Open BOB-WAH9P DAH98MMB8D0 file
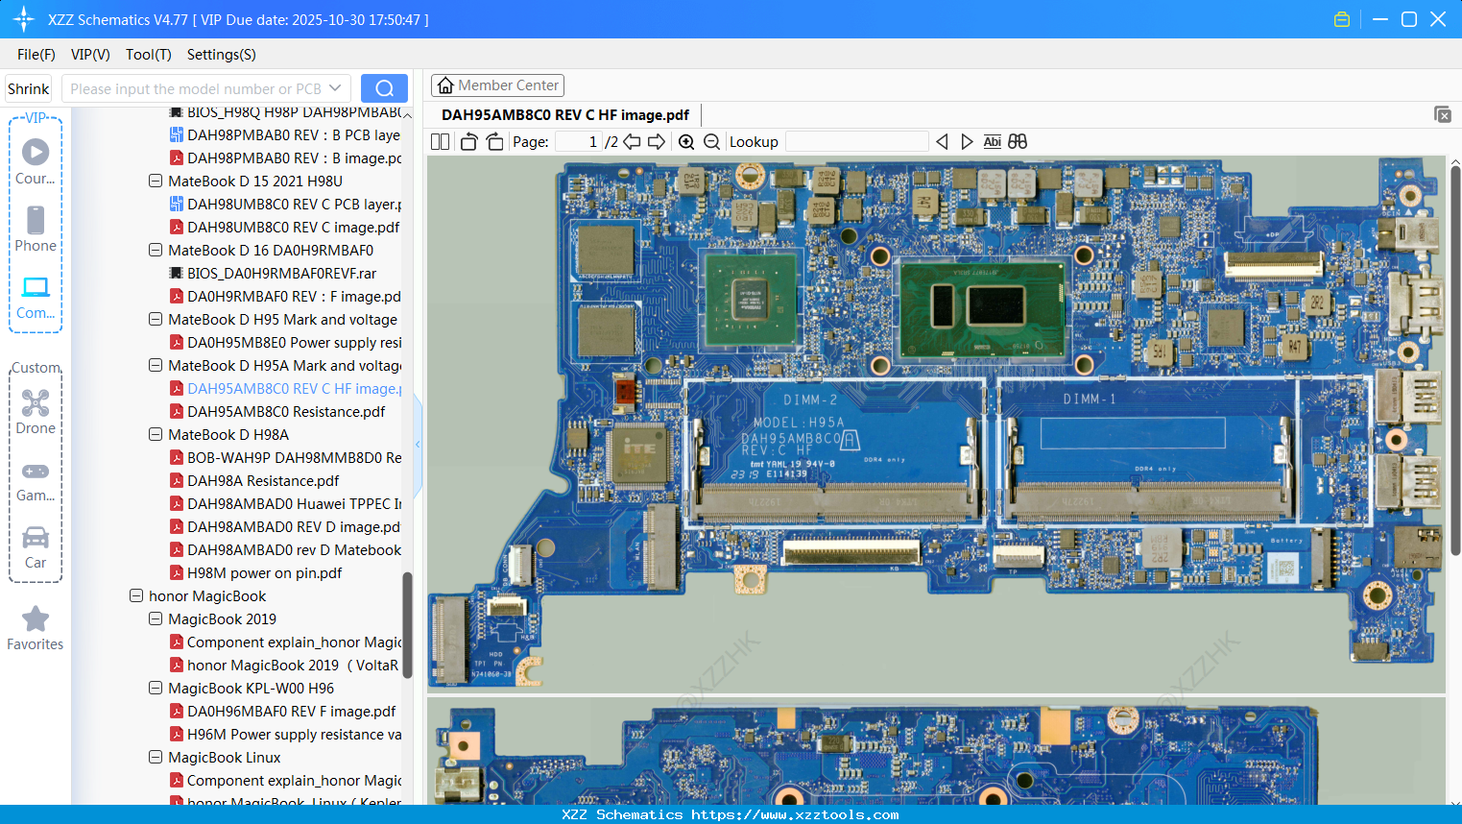Viewport: 1462px width, 824px height. [285, 457]
